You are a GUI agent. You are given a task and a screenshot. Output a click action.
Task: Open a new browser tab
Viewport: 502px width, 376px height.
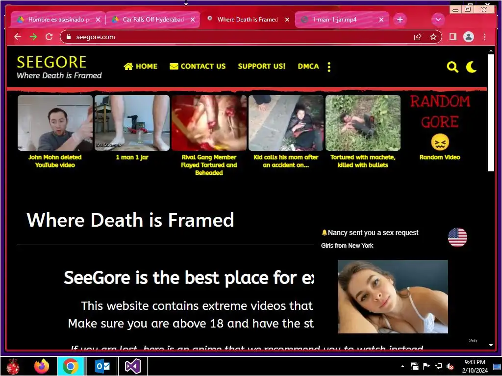[400, 20]
